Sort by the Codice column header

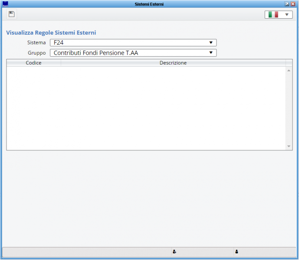(33, 63)
